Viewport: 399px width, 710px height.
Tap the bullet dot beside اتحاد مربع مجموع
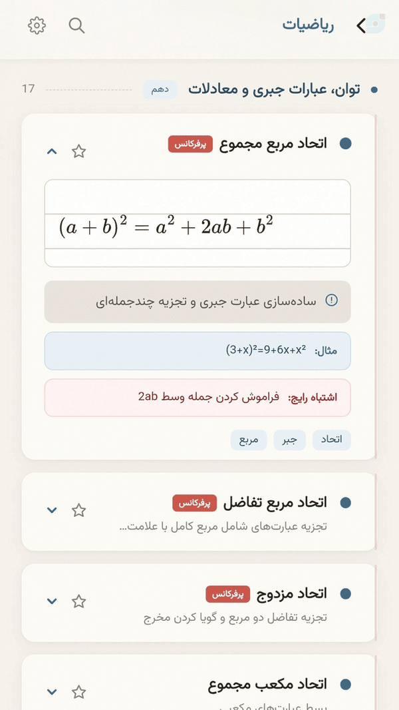point(345,144)
